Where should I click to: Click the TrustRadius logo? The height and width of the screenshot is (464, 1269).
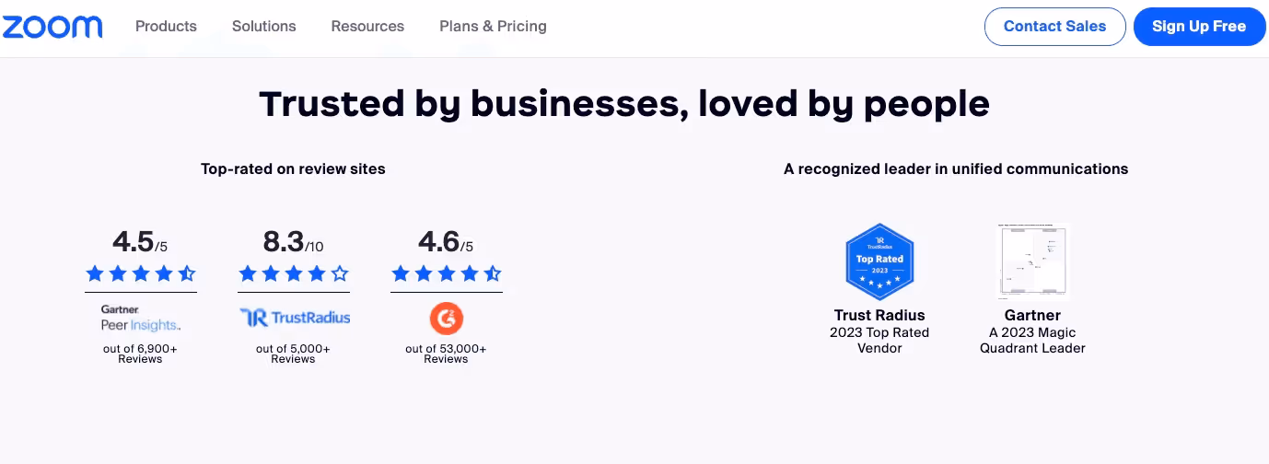(x=295, y=318)
